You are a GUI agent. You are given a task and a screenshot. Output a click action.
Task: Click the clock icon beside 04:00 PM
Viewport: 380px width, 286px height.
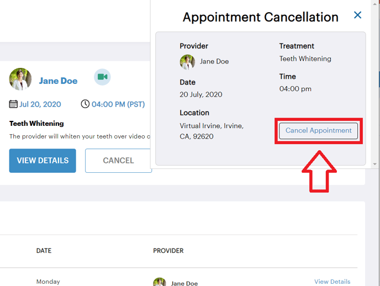point(85,104)
